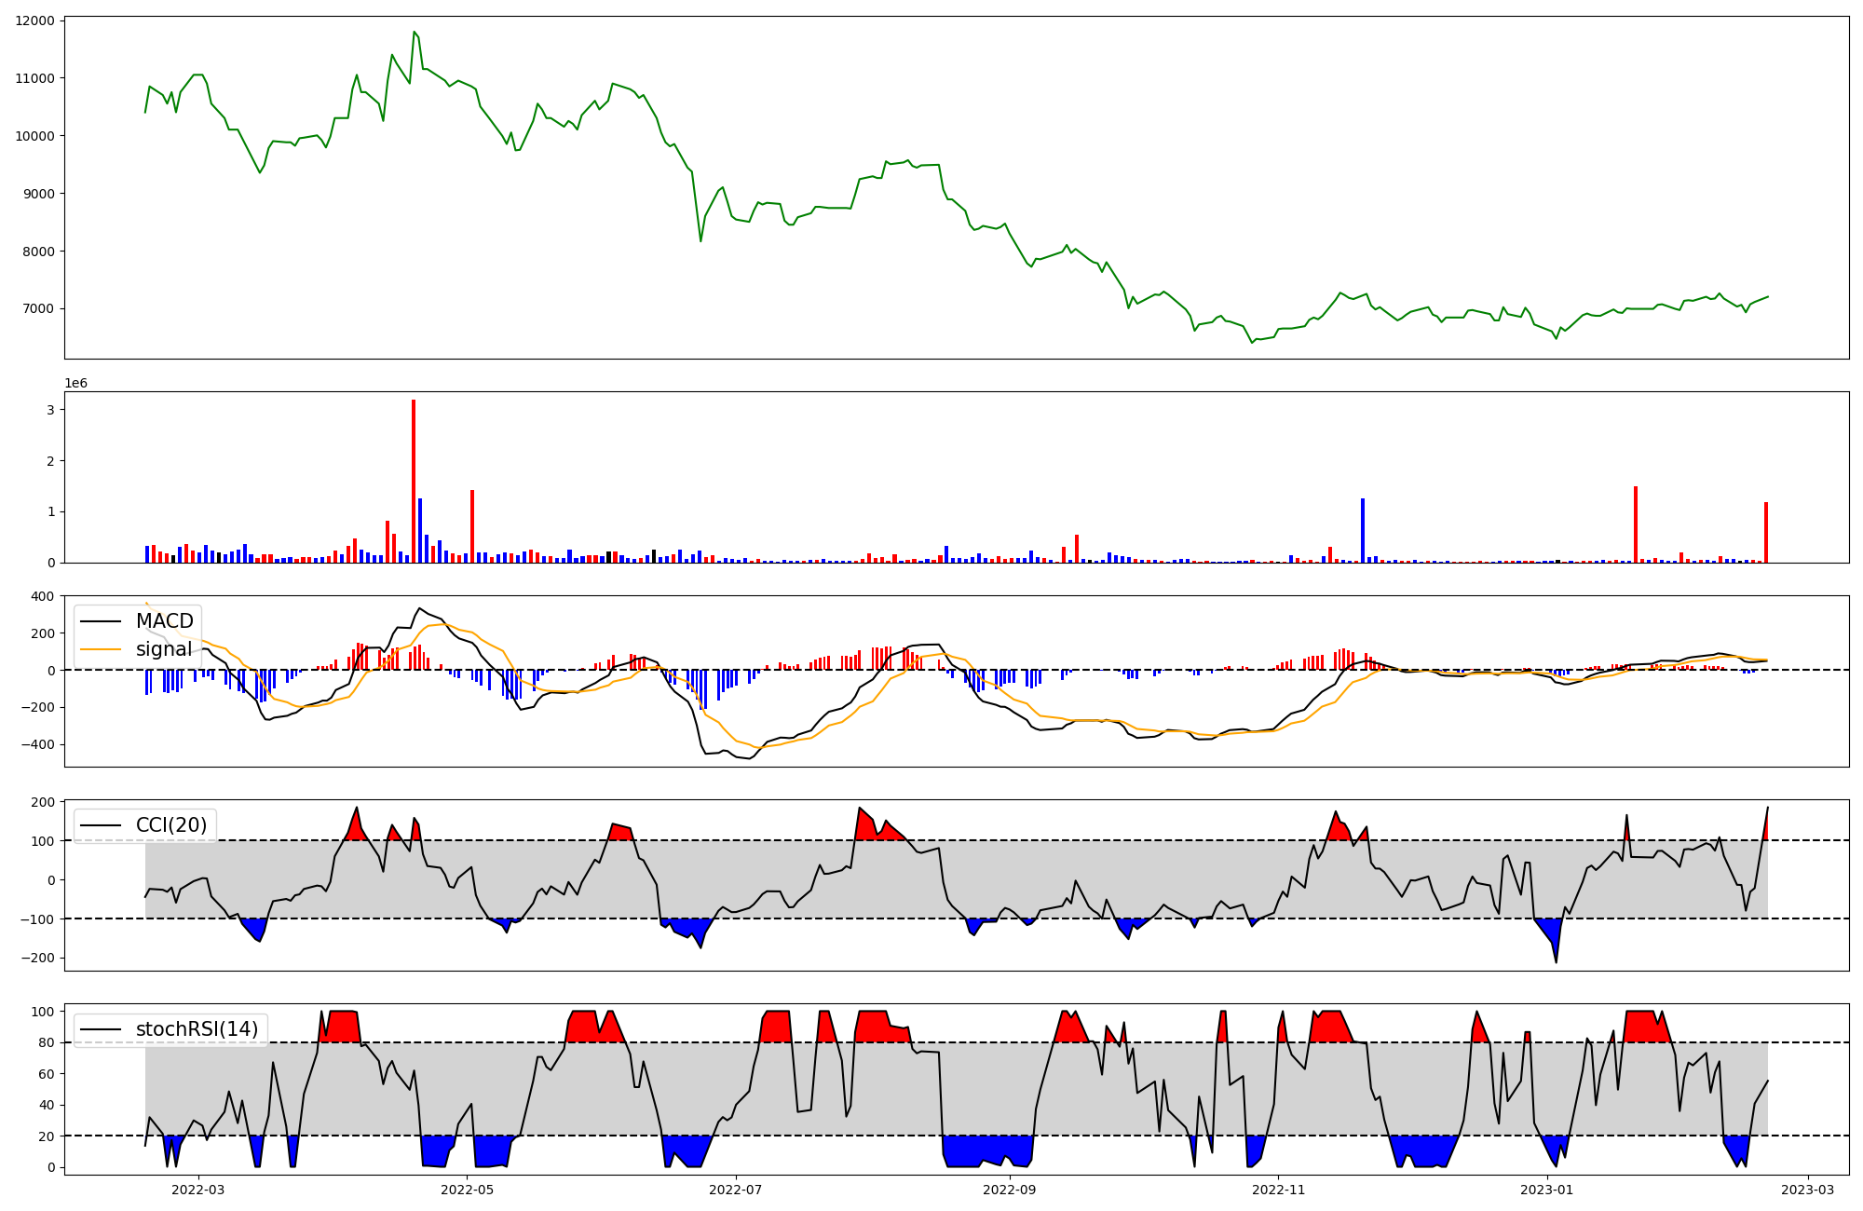This screenshot has height=1211, width=1863.
Task: Click the rightmost red volume bar
Action: (1765, 533)
